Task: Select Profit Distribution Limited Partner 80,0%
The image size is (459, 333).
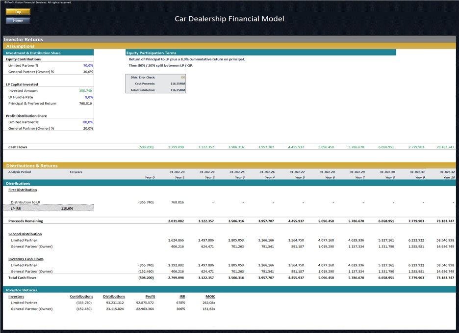Action: tap(88, 122)
